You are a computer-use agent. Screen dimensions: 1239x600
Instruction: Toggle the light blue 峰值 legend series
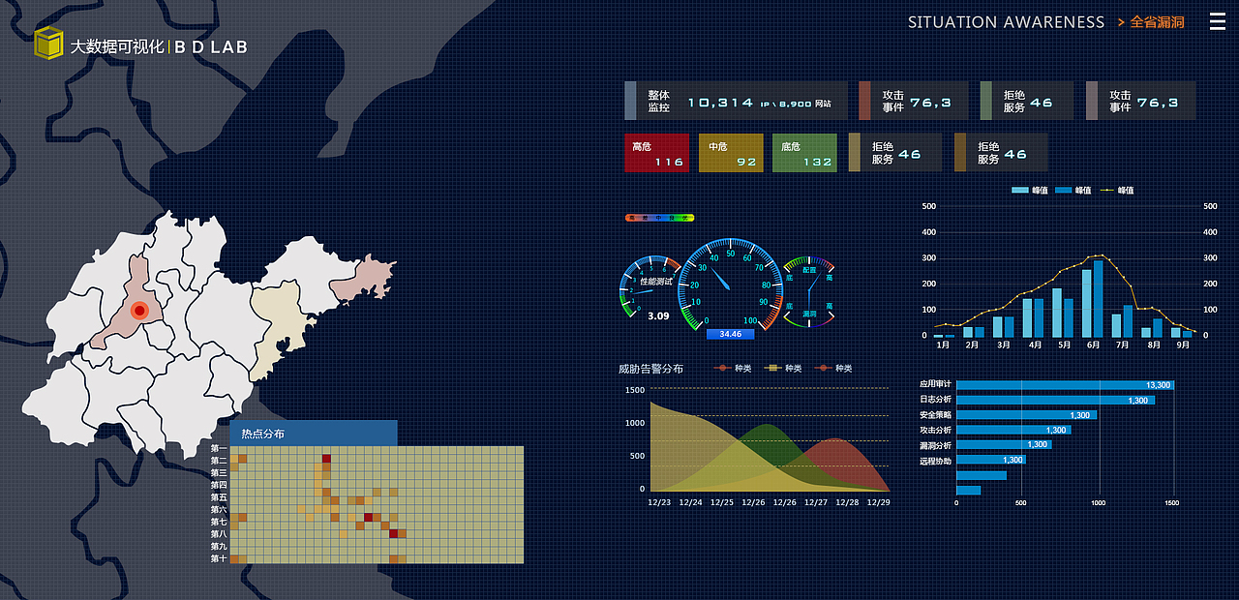[1029, 190]
